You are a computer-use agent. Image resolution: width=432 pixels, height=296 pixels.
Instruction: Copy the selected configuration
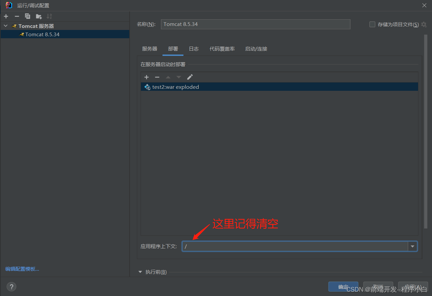tap(28, 16)
